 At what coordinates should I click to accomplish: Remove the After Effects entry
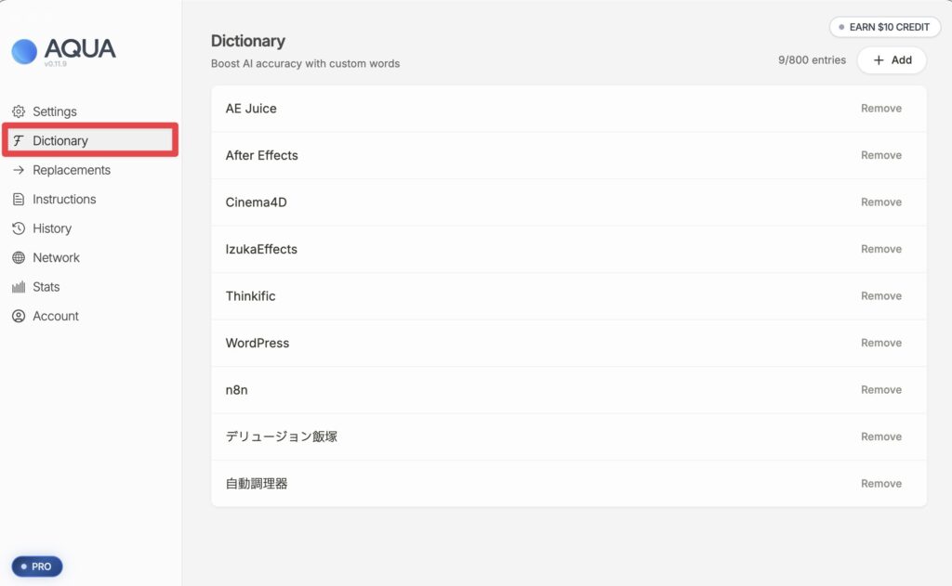click(880, 155)
